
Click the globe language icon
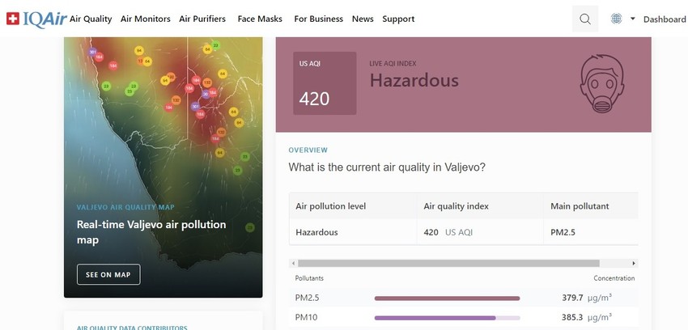616,19
